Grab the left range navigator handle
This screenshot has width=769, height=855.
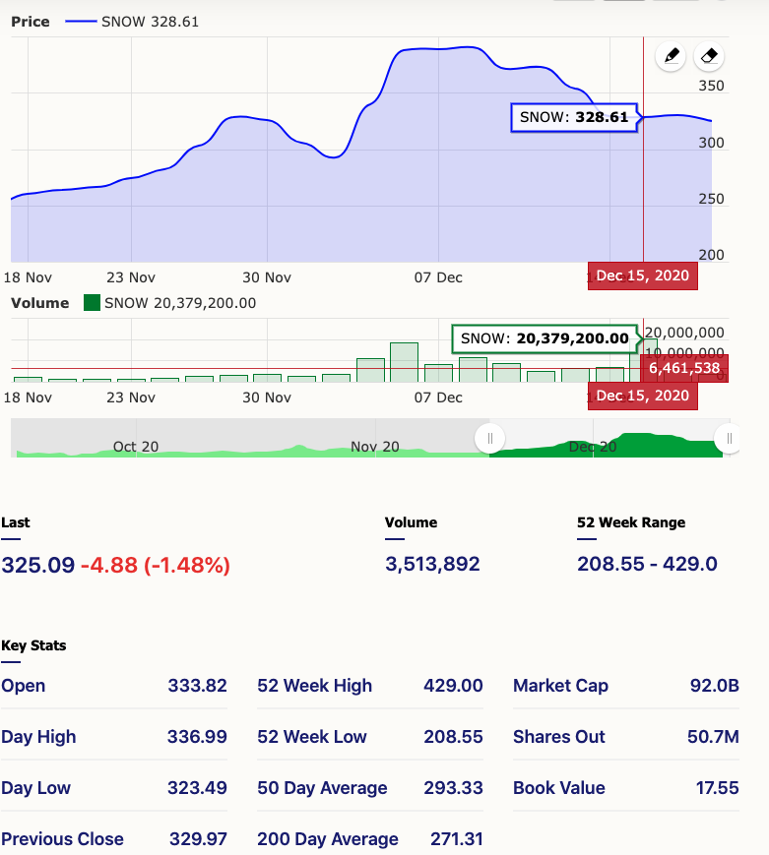click(489, 439)
